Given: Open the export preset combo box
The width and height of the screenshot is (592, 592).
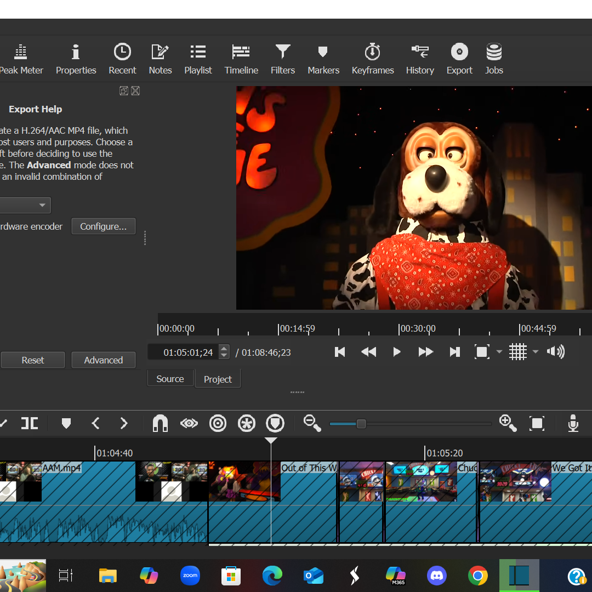Looking at the screenshot, I should [25, 205].
